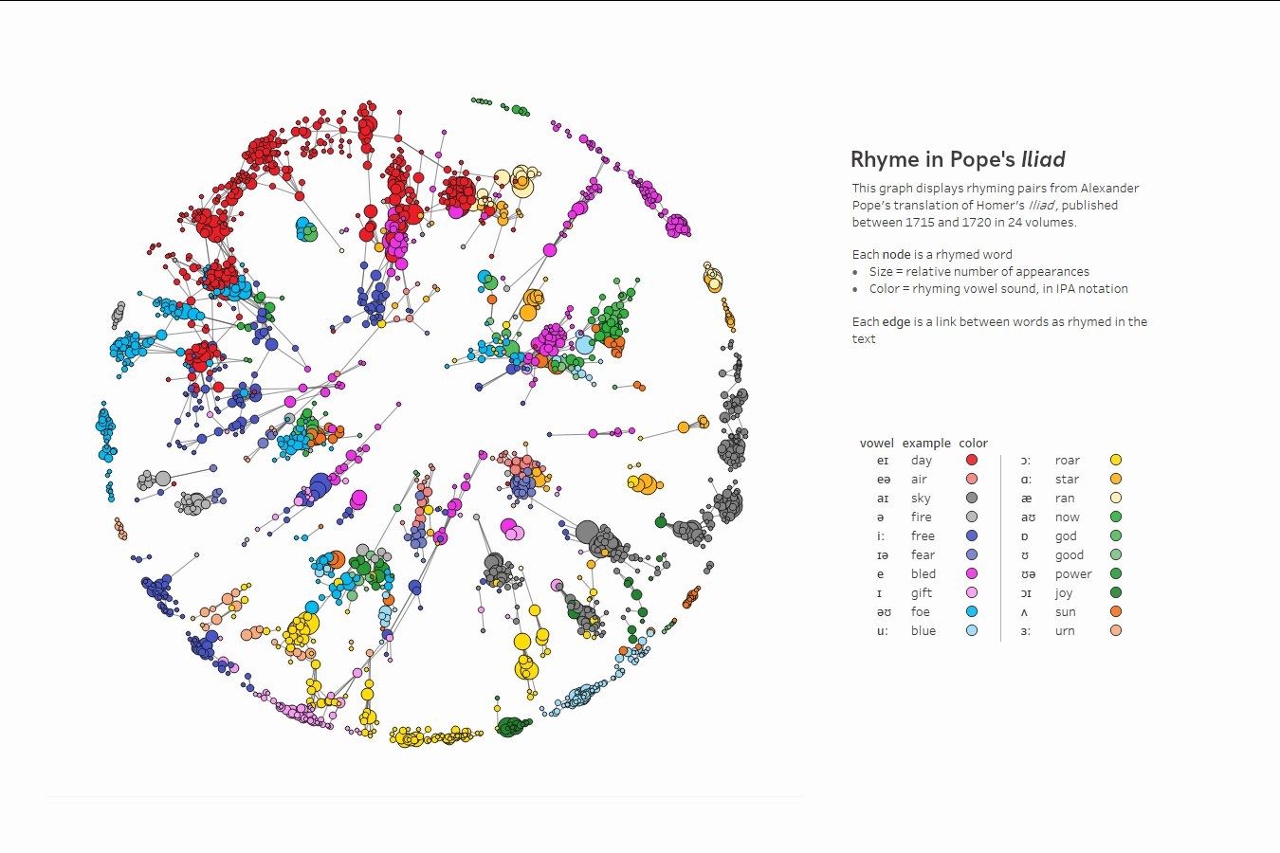Choose the light blue swatch for blue
The image size is (1280, 853).
[972, 630]
